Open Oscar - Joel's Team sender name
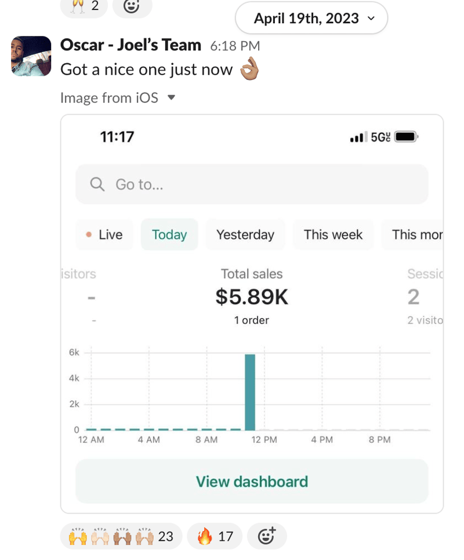Image resolution: width=464 pixels, height=560 pixels. coord(130,45)
